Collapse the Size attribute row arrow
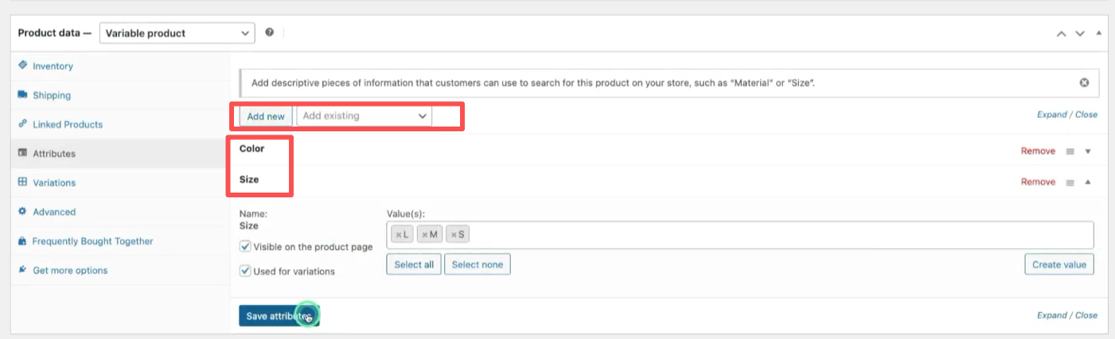This screenshot has width=1115, height=339. click(x=1087, y=182)
